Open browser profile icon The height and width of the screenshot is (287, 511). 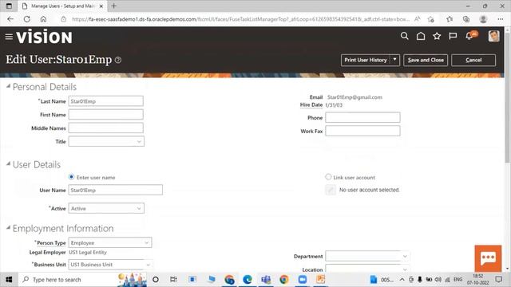[x=483, y=19]
